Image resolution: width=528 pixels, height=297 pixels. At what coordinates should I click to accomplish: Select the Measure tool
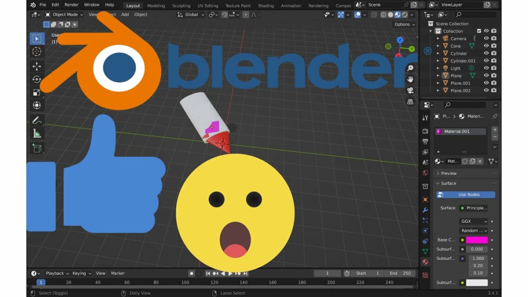point(37,134)
